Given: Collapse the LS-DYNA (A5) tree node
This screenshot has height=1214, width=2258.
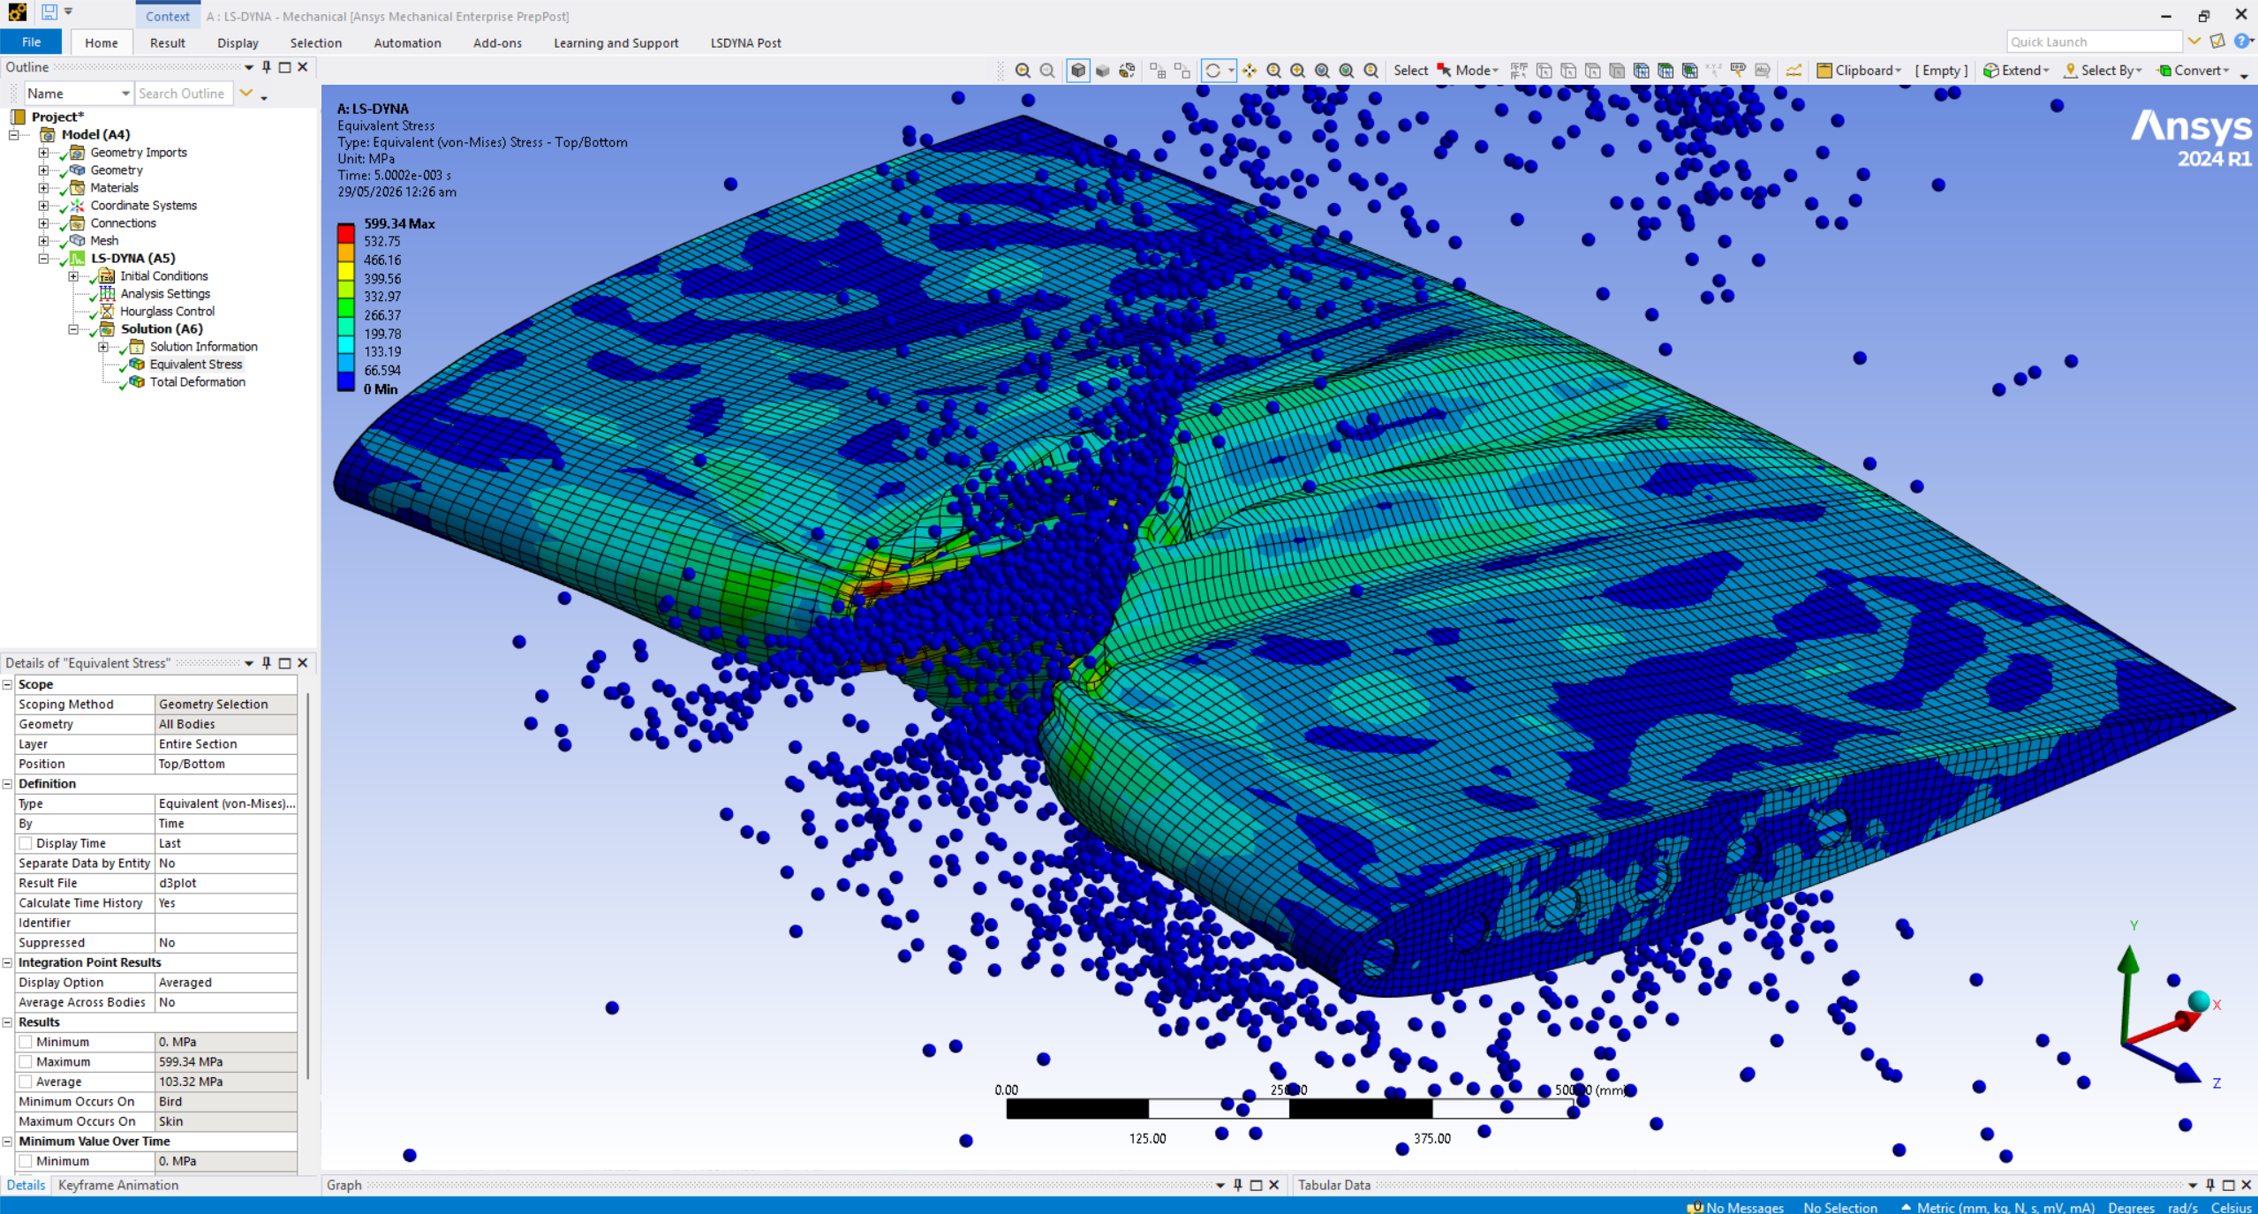Looking at the screenshot, I should [x=43, y=259].
